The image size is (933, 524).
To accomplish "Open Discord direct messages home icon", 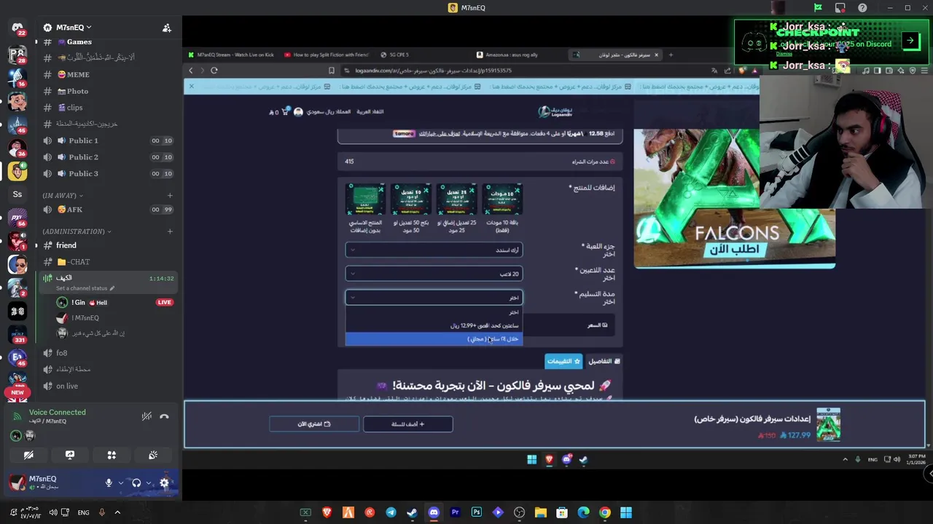I will (x=17, y=28).
